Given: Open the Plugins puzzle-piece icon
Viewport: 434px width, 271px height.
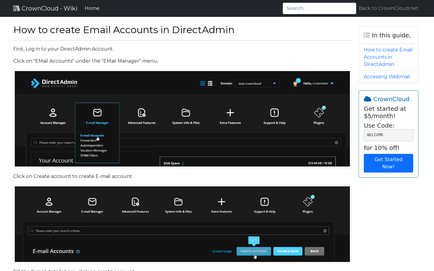Looking at the screenshot, I should [x=319, y=113].
